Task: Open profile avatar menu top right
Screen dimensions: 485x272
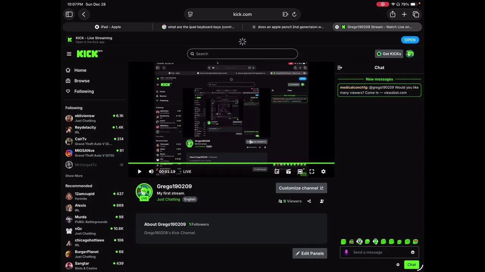Action: click(x=410, y=54)
